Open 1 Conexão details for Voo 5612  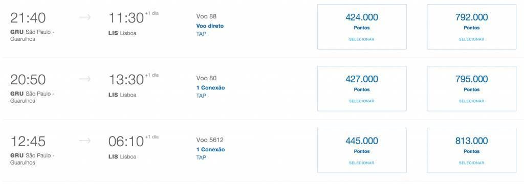[x=210, y=150]
